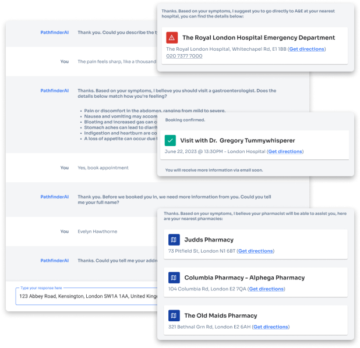Get directions to London Hospital for the appointment
360x348 pixels.
(x=285, y=151)
